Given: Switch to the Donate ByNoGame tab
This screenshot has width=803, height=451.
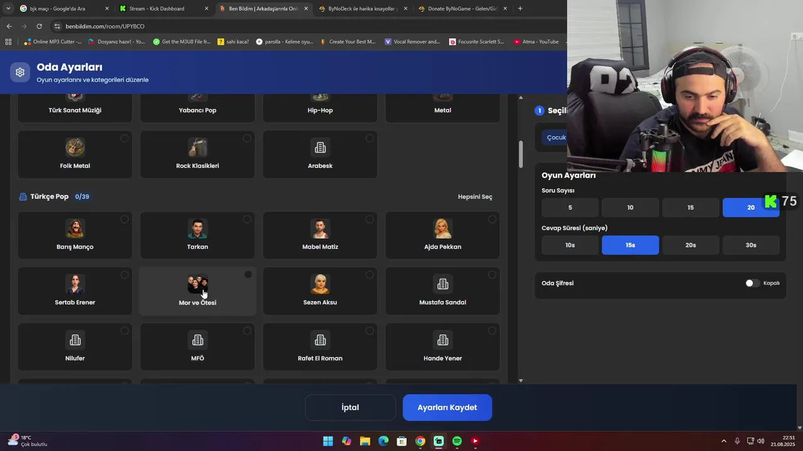Looking at the screenshot, I should point(462,9).
